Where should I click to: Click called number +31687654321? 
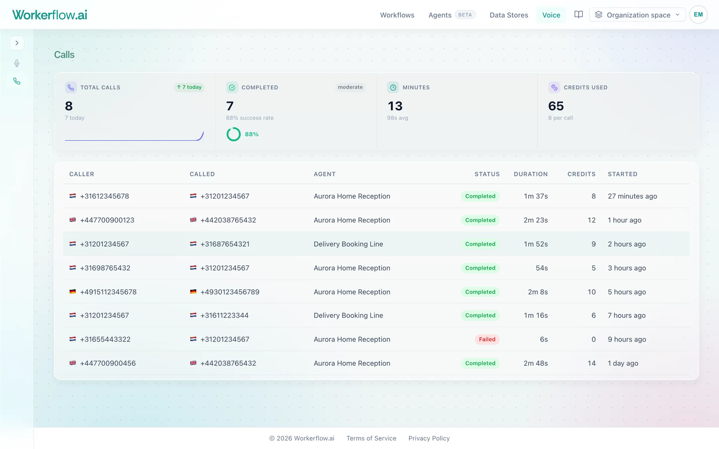point(225,244)
